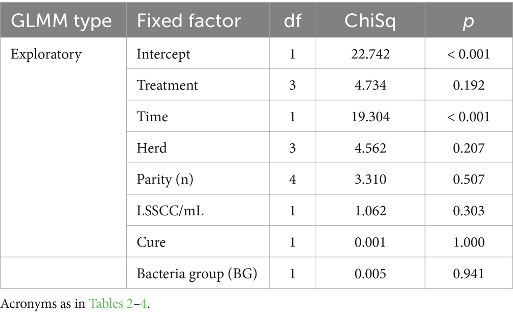This screenshot has height=315, width=513.
Task: Click the ChiSq value 22.742
Action: pyautogui.click(x=370, y=54)
